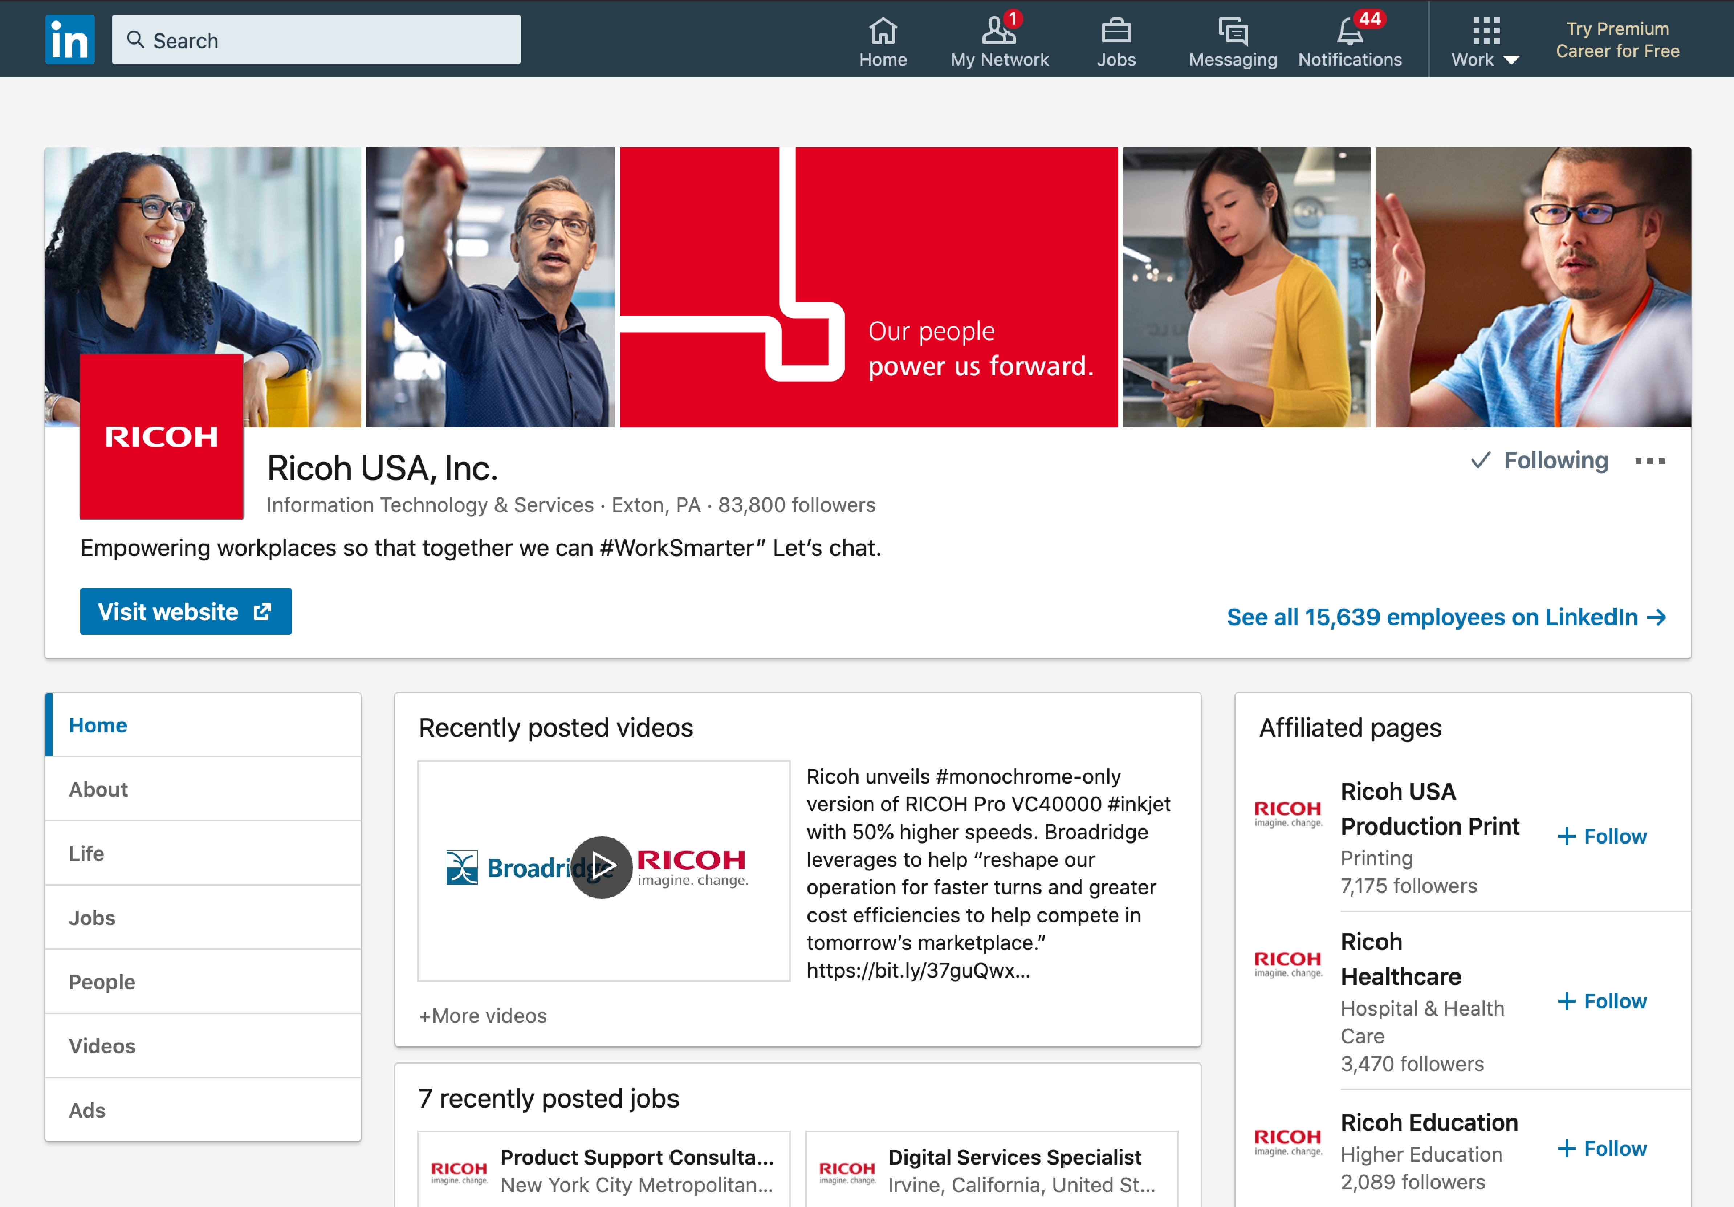Viewport: 1734px width, 1207px height.
Task: Open the three-dot more options menu
Action: click(x=1649, y=461)
